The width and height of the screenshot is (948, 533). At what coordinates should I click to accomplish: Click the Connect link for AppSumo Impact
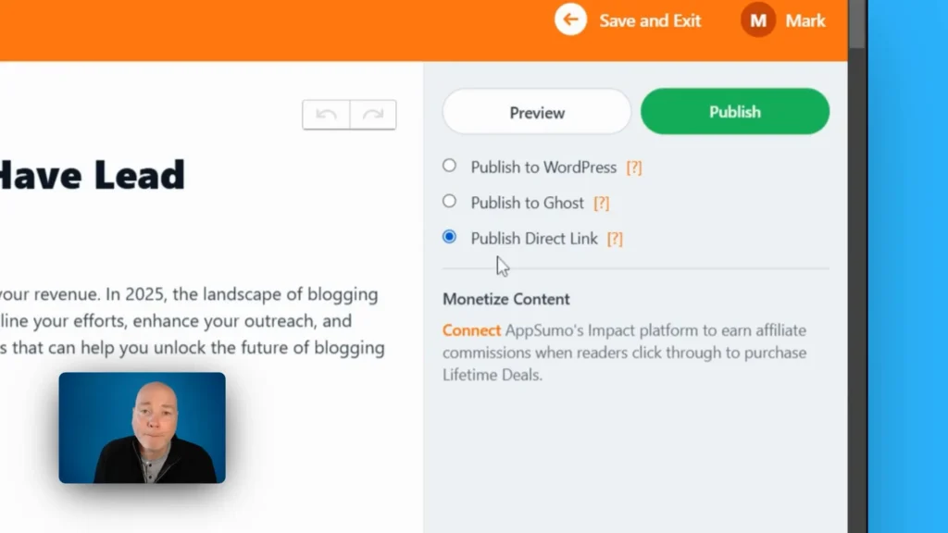tap(471, 330)
